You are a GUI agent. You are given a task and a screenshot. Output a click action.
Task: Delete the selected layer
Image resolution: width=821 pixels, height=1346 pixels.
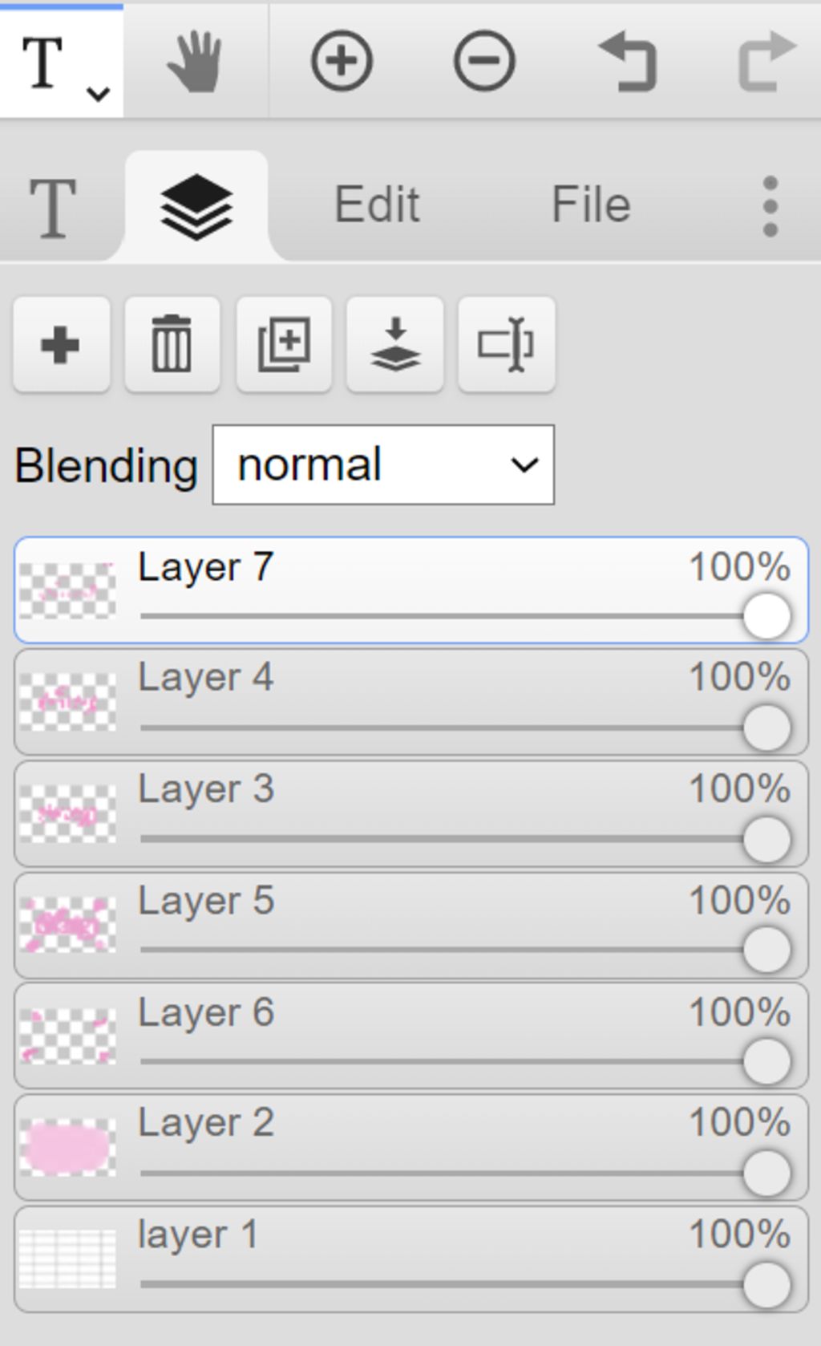[x=172, y=345]
